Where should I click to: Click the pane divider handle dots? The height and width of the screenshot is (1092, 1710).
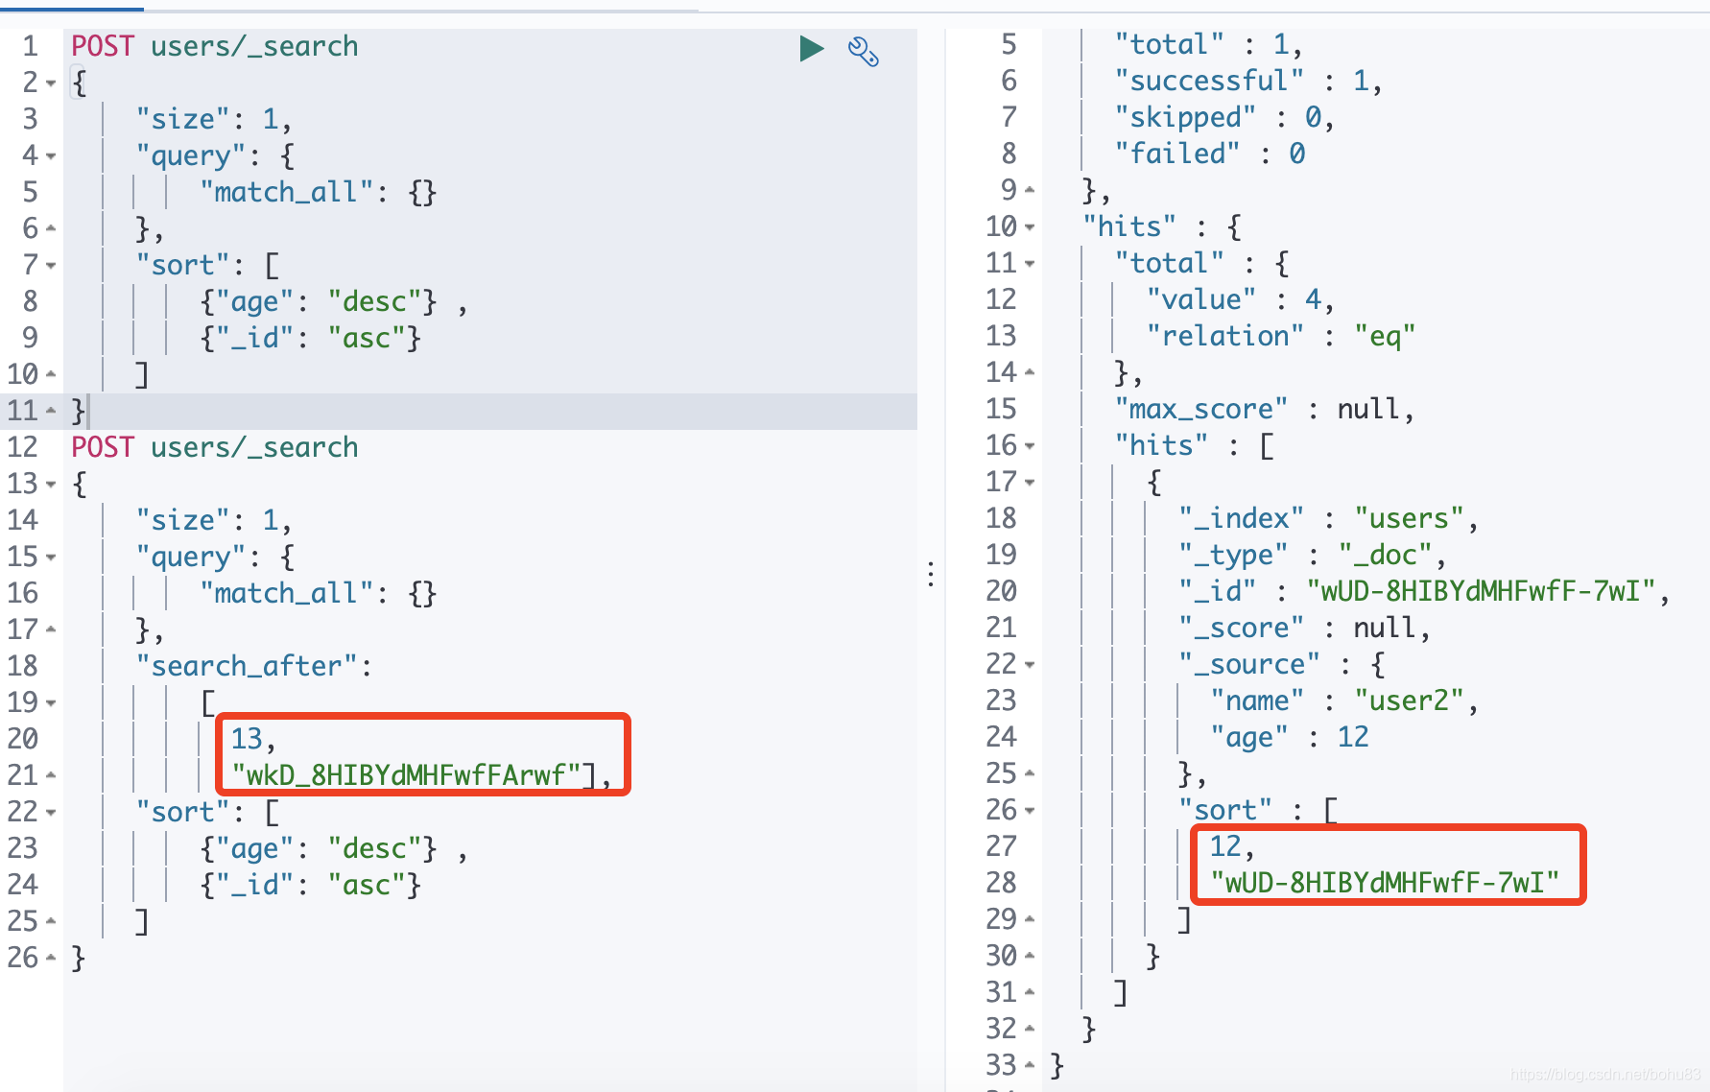[931, 575]
